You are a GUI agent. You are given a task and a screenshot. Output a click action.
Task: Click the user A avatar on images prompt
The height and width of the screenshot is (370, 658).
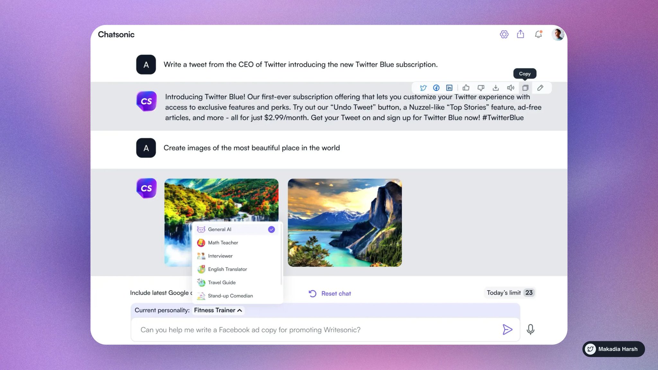(146, 148)
